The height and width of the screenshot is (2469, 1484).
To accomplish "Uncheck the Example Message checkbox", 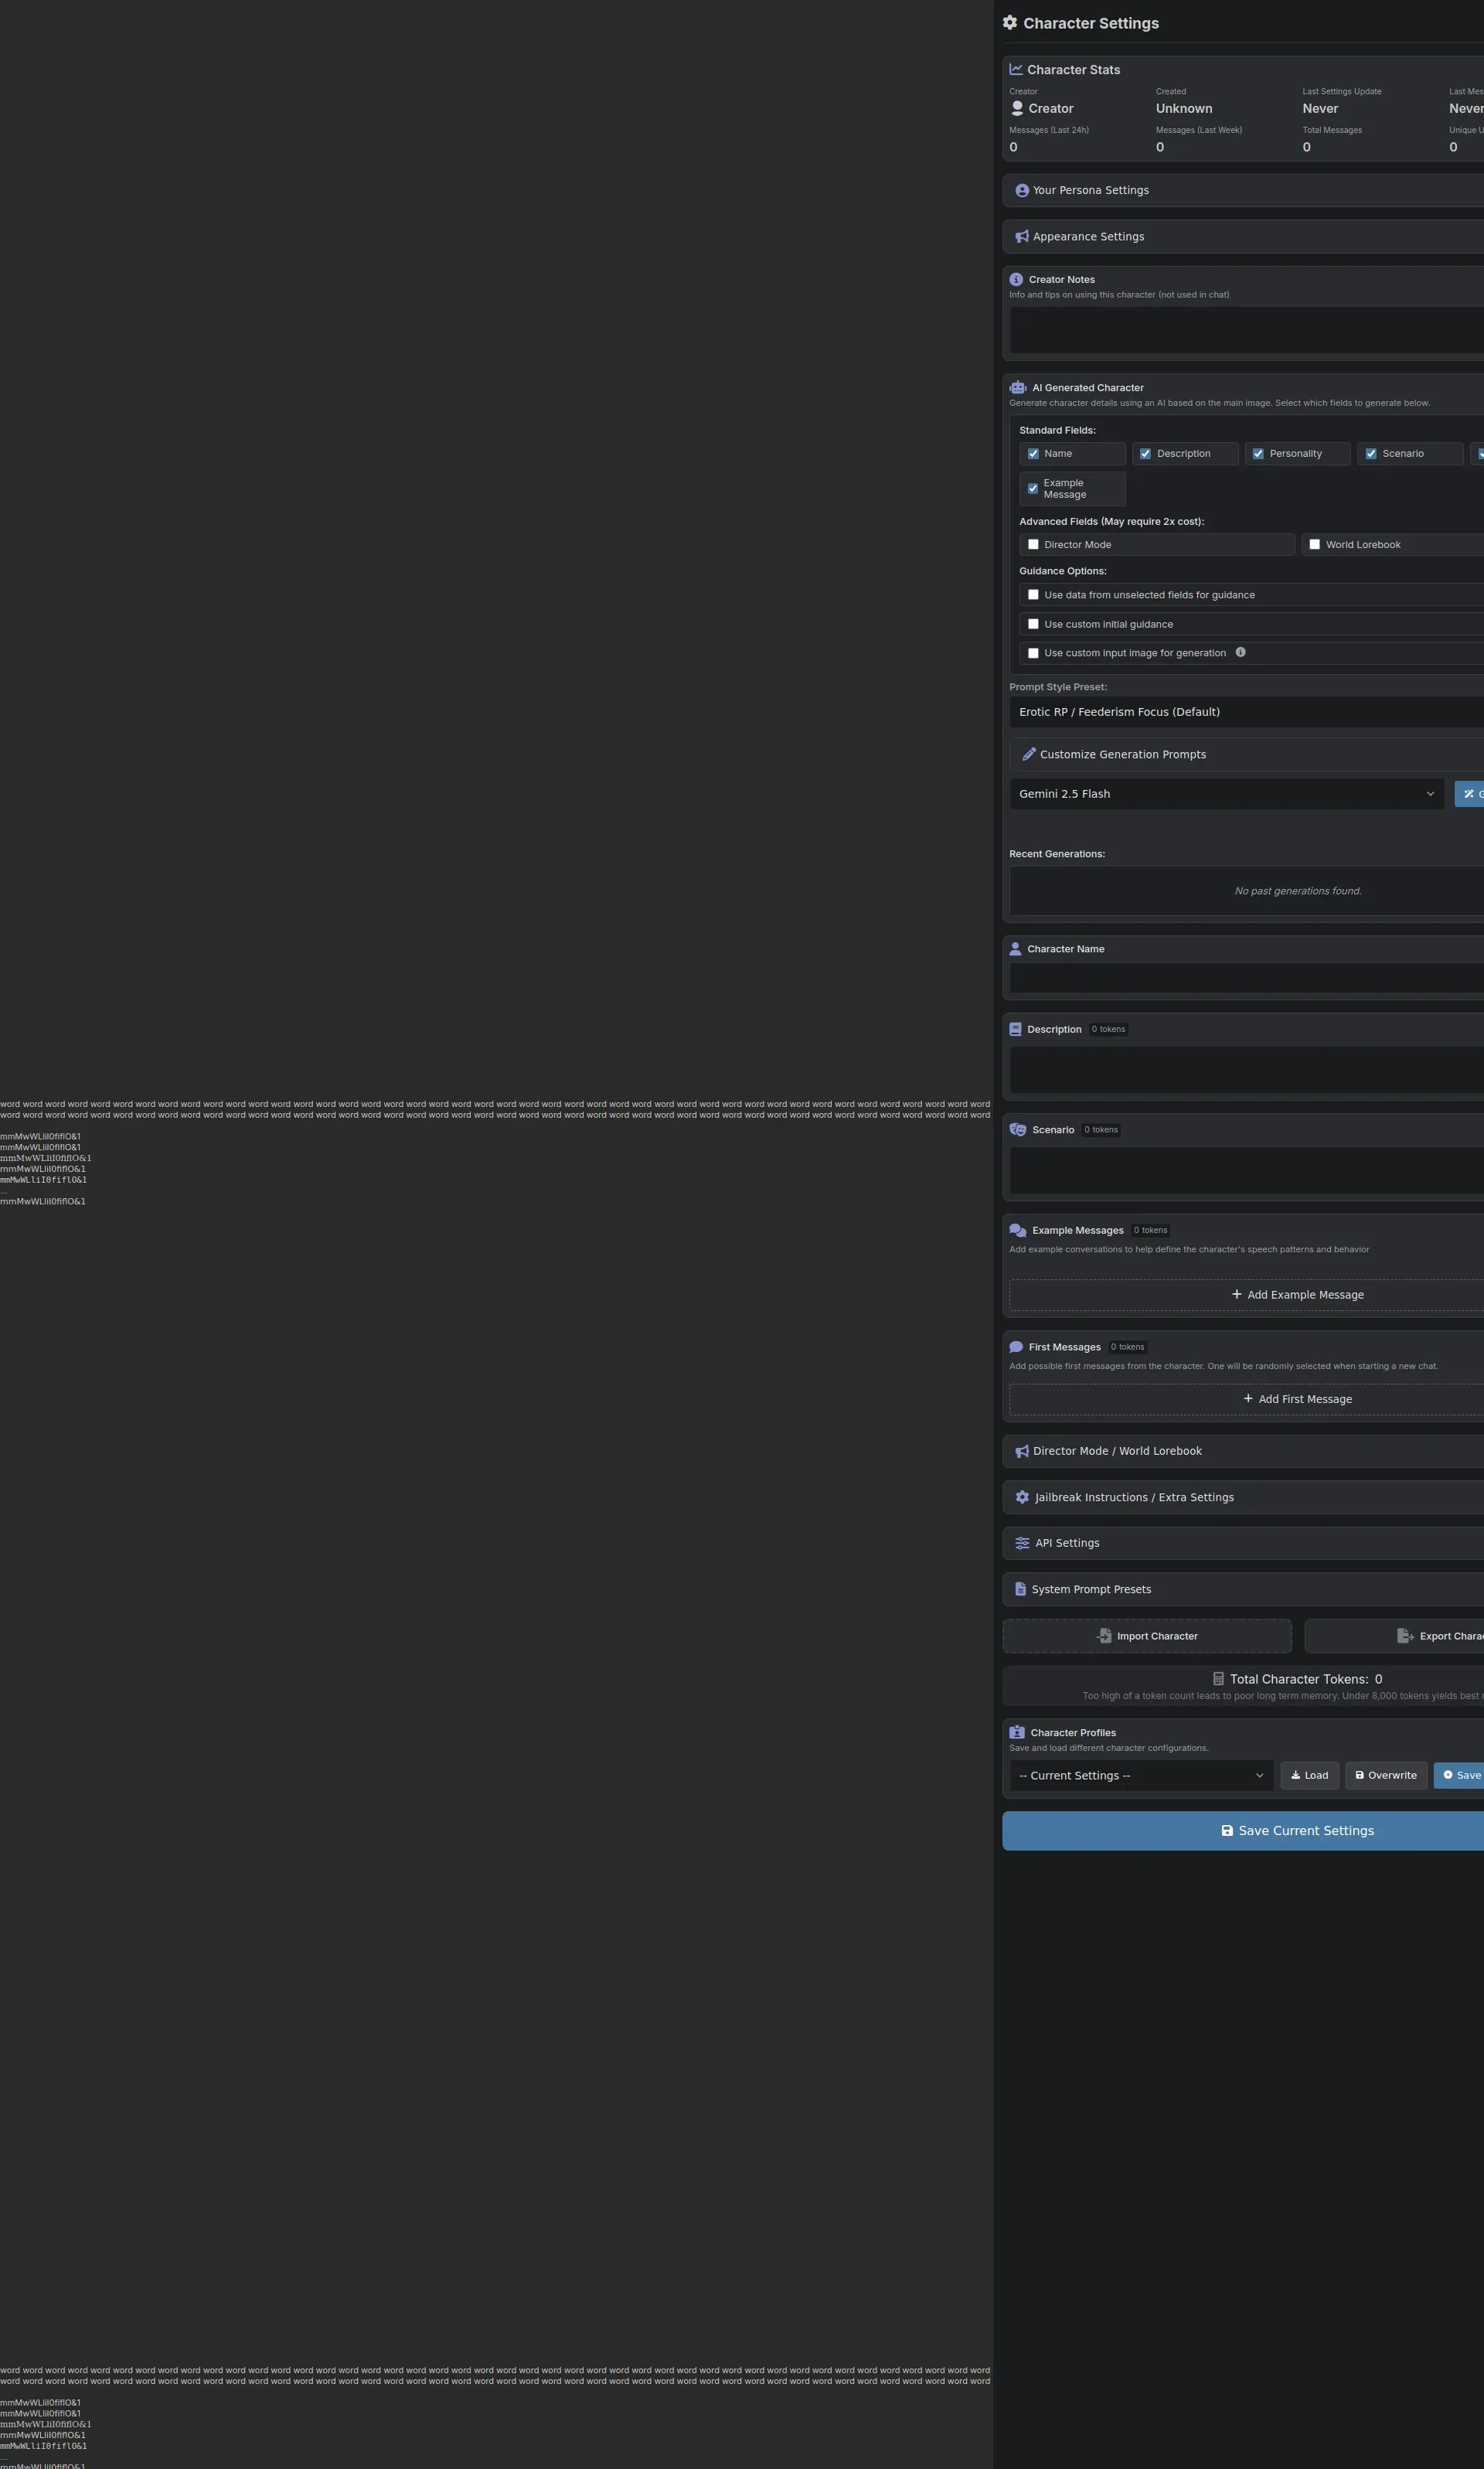I will tap(1033, 489).
